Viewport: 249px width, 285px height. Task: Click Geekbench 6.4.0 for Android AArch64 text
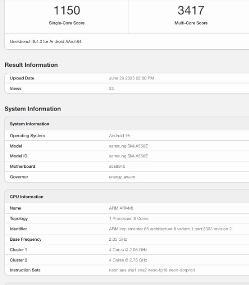(46, 41)
